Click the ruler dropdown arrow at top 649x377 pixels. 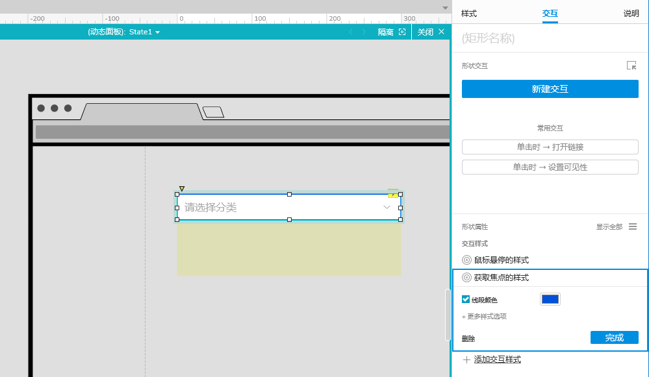(445, 8)
